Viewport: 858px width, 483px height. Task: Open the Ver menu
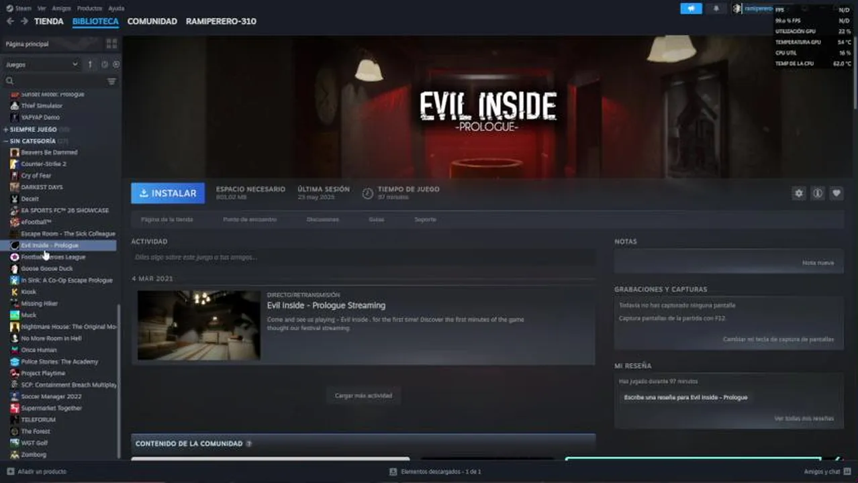(x=42, y=9)
